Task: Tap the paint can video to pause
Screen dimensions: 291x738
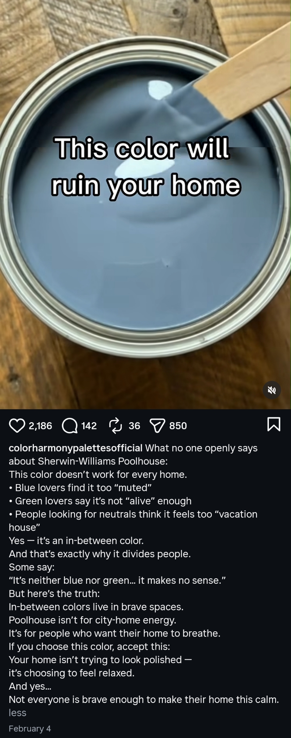Action: [x=145, y=204]
